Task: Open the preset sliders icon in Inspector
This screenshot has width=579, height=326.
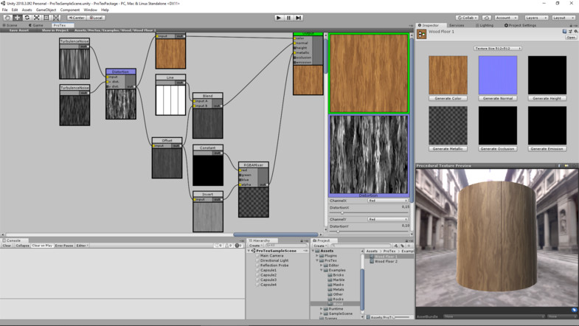Action: [x=569, y=32]
